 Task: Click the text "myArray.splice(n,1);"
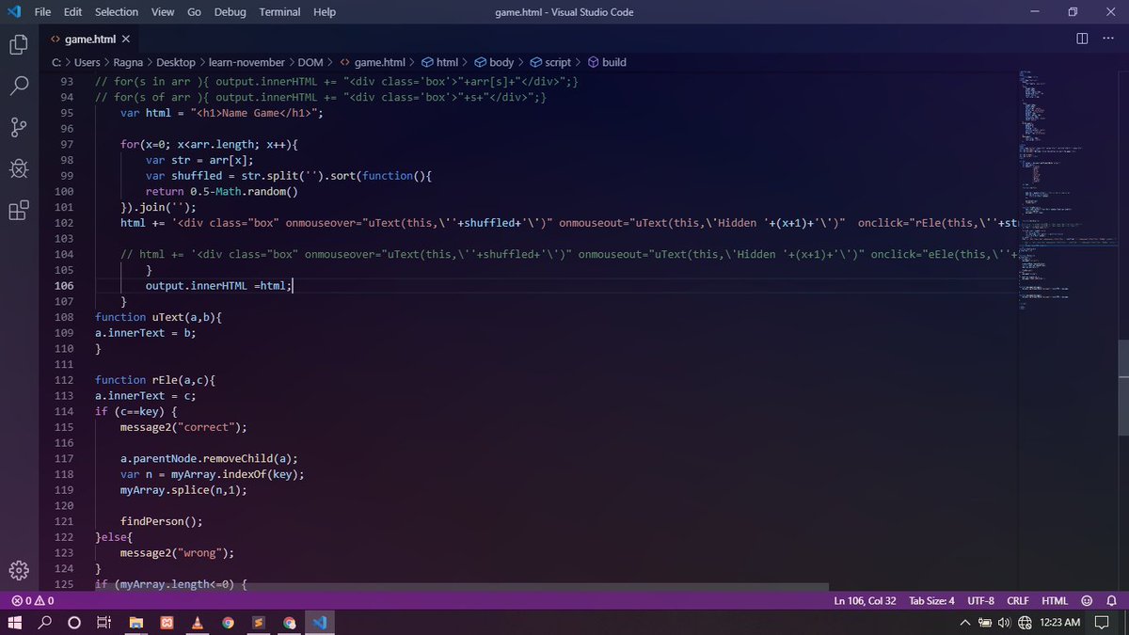[x=183, y=490]
